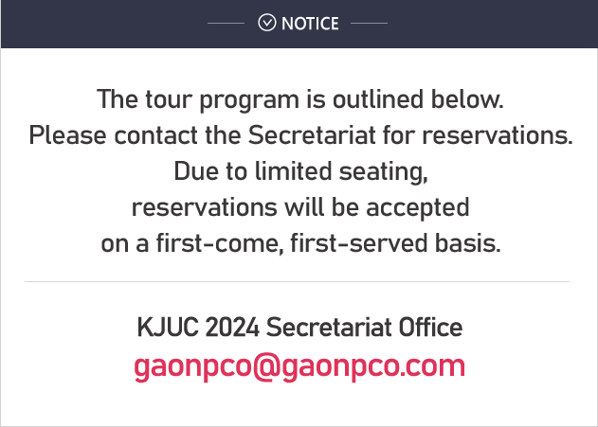
Task: Click the "reservations will be accepted" line
Action: click(x=300, y=208)
